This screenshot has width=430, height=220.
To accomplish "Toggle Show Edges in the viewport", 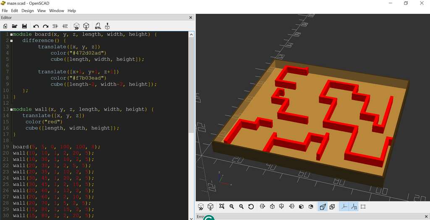I will (363, 207).
